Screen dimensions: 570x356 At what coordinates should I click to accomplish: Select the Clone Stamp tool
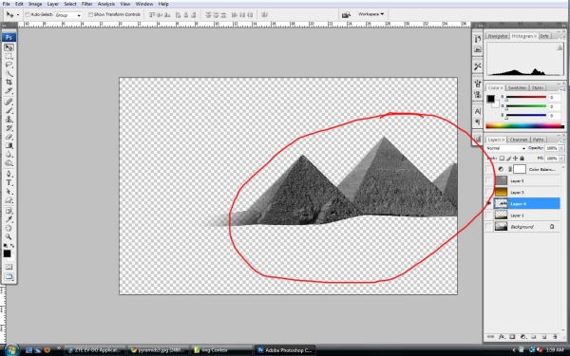tap(9, 120)
